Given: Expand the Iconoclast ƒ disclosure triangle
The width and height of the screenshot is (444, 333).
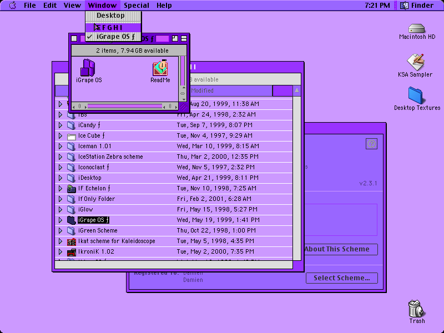Looking at the screenshot, I should [x=60, y=168].
